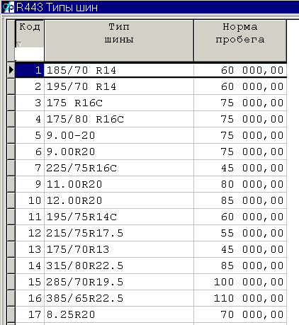
Task: Select the 11.00R20 tire row
Action: coord(151,184)
